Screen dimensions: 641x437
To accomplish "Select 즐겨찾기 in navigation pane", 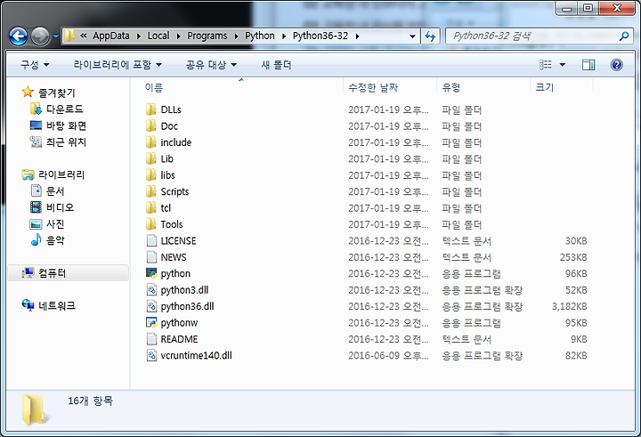I will point(57,93).
